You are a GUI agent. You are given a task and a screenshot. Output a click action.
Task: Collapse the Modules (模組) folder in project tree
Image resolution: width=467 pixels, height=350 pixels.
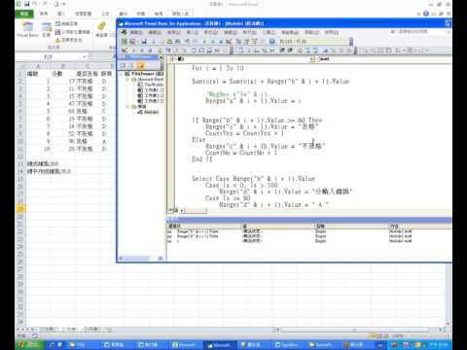[127, 107]
